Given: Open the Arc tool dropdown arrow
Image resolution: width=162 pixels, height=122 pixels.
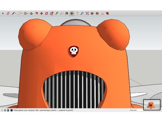Looking at the screenshot, I should coord(22,13).
